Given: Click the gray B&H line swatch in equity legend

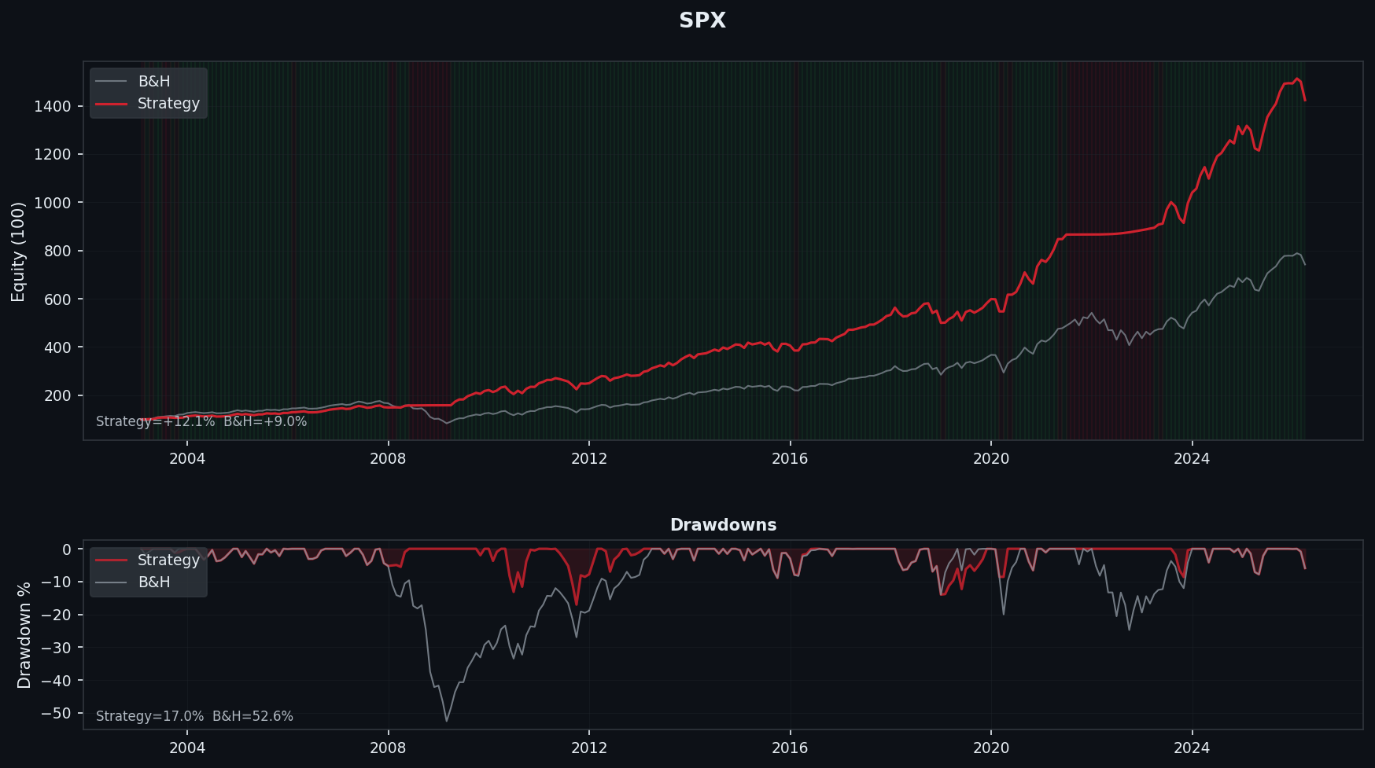Looking at the screenshot, I should point(111,82).
